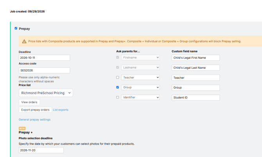The width and height of the screenshot is (262, 157).
Task: Expand the Richmond PreSchool Pricing price list
Action: click(46, 93)
